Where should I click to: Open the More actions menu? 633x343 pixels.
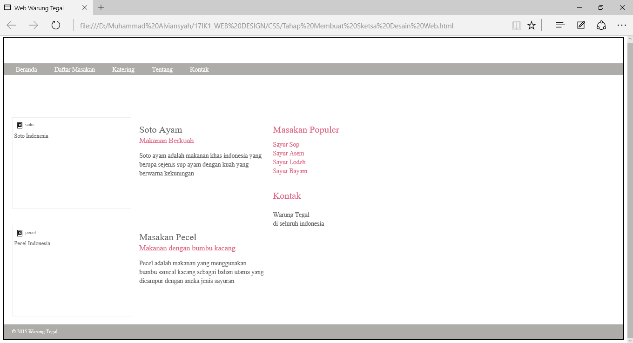coord(622,25)
